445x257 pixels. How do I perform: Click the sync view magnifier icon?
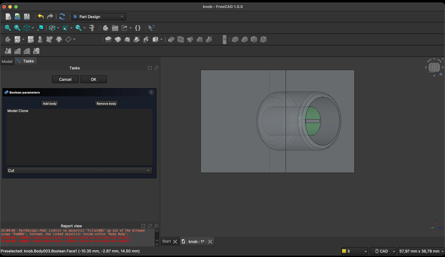(78, 28)
